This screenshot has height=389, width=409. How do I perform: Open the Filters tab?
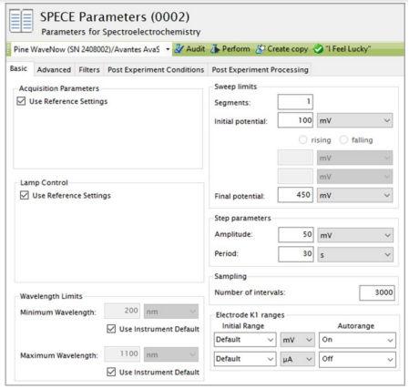coord(89,70)
